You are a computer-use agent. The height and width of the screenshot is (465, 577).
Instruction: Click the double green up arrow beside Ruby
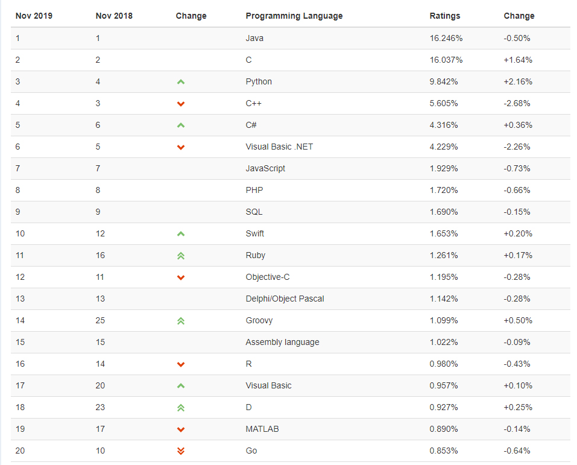[181, 256]
